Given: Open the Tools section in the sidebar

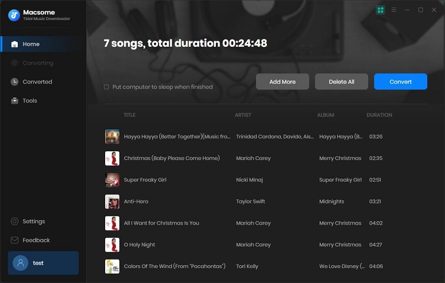Looking at the screenshot, I should point(43,101).
